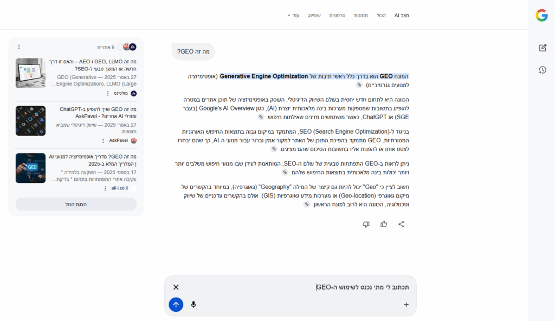Image resolution: width=555 pixels, height=321 pixels.
Task: Click the 'AskPavel' source name
Action: tap(119, 141)
